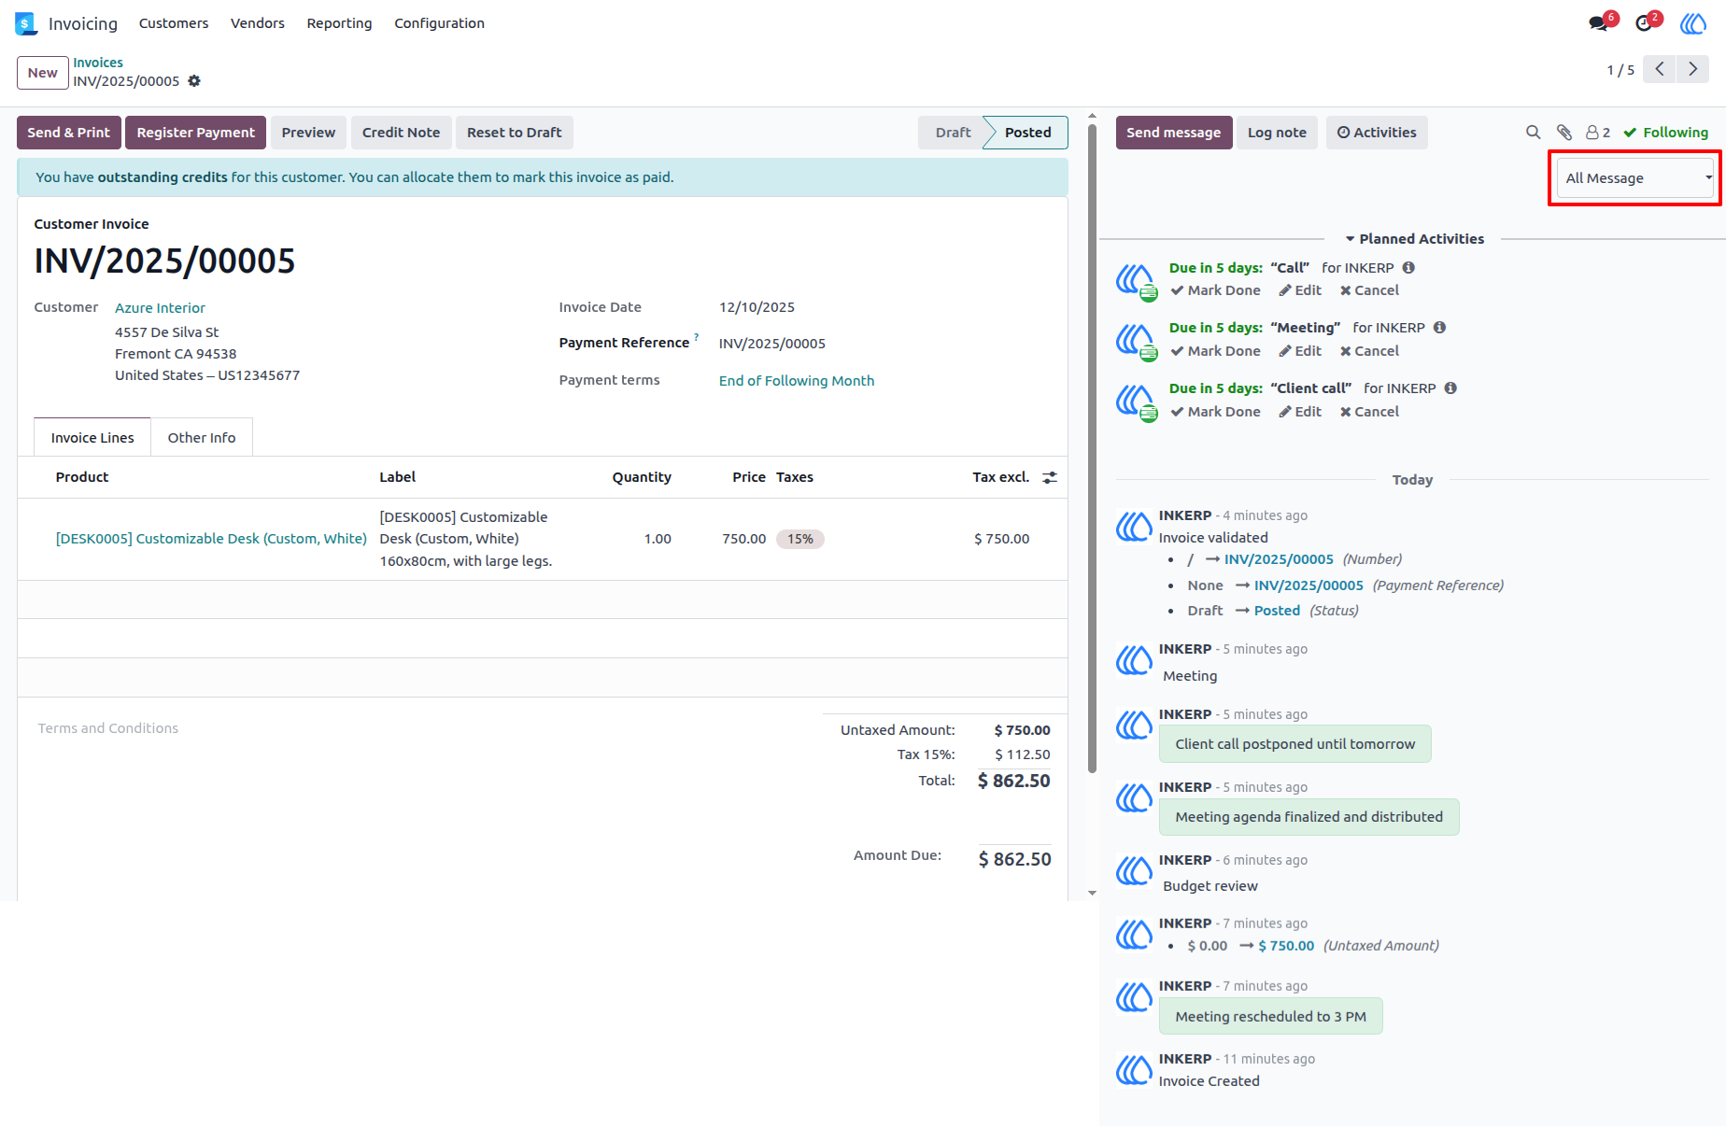Collapse the Planned Activities section
The image size is (1726, 1128).
[1413, 239]
